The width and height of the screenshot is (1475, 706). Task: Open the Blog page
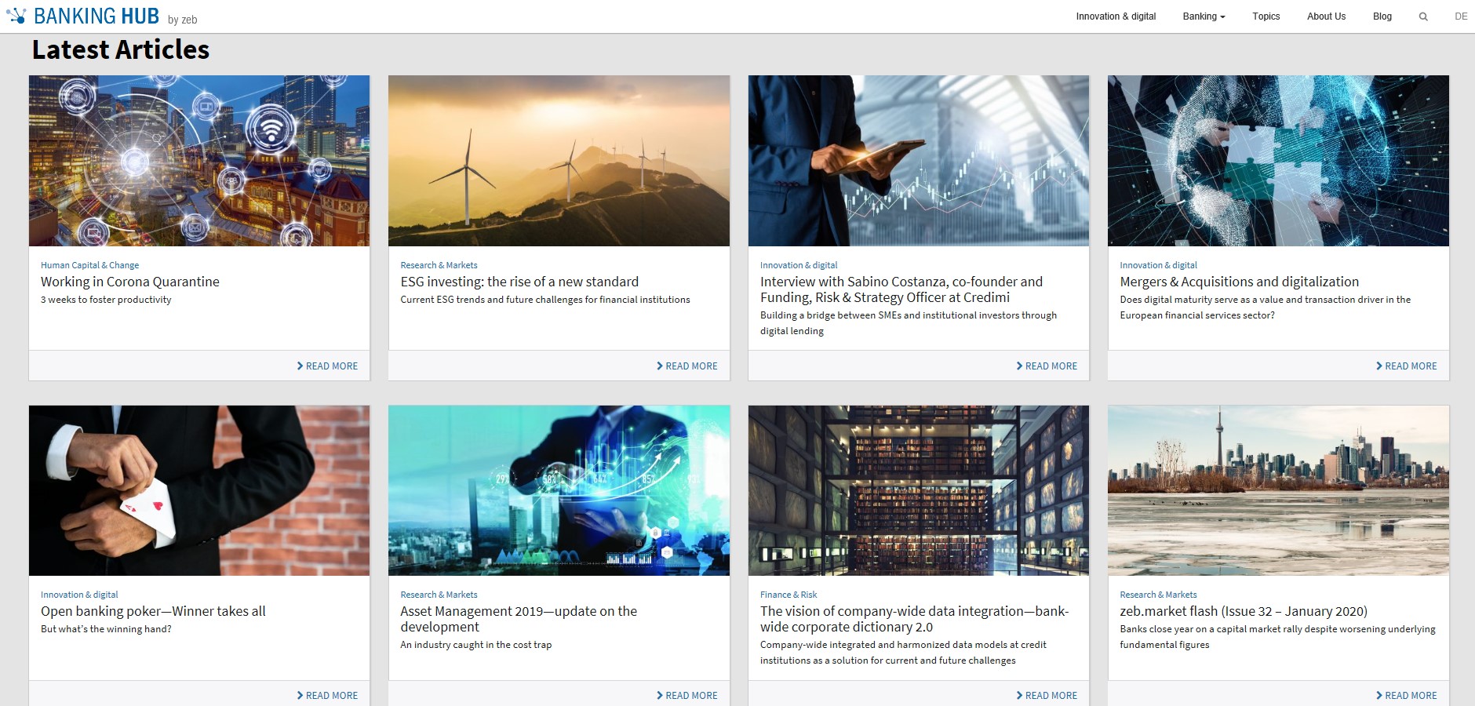(1382, 16)
